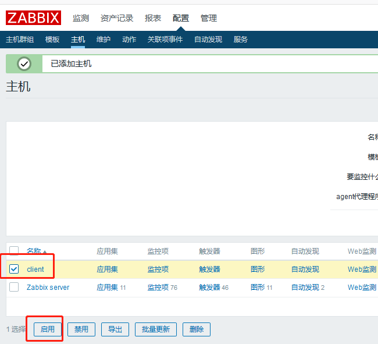The width and height of the screenshot is (378, 344).
Task: Go to 模板 submenu
Action: (x=52, y=40)
